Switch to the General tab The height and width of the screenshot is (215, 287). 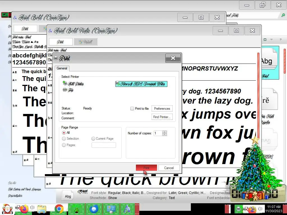(62, 68)
